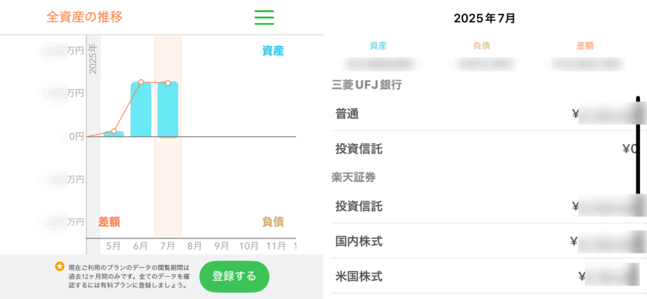This screenshot has height=299, width=647.
Task: Open 三菱UFJ銀行 投資信託 row
Action: tap(486, 149)
